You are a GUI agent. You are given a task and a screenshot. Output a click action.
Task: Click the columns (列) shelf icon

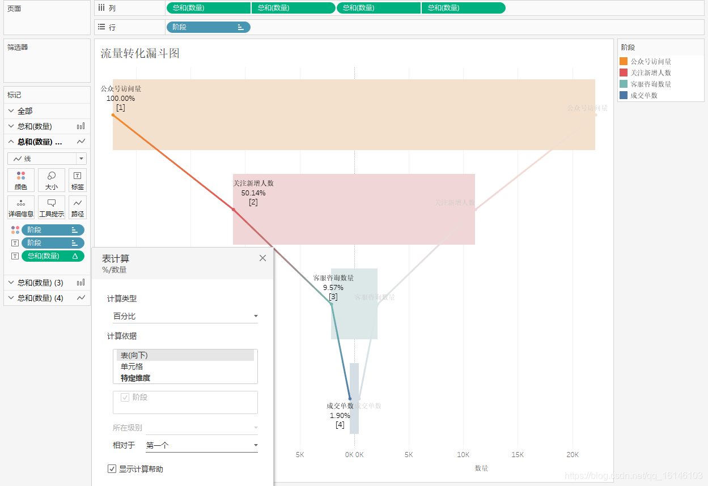click(101, 8)
